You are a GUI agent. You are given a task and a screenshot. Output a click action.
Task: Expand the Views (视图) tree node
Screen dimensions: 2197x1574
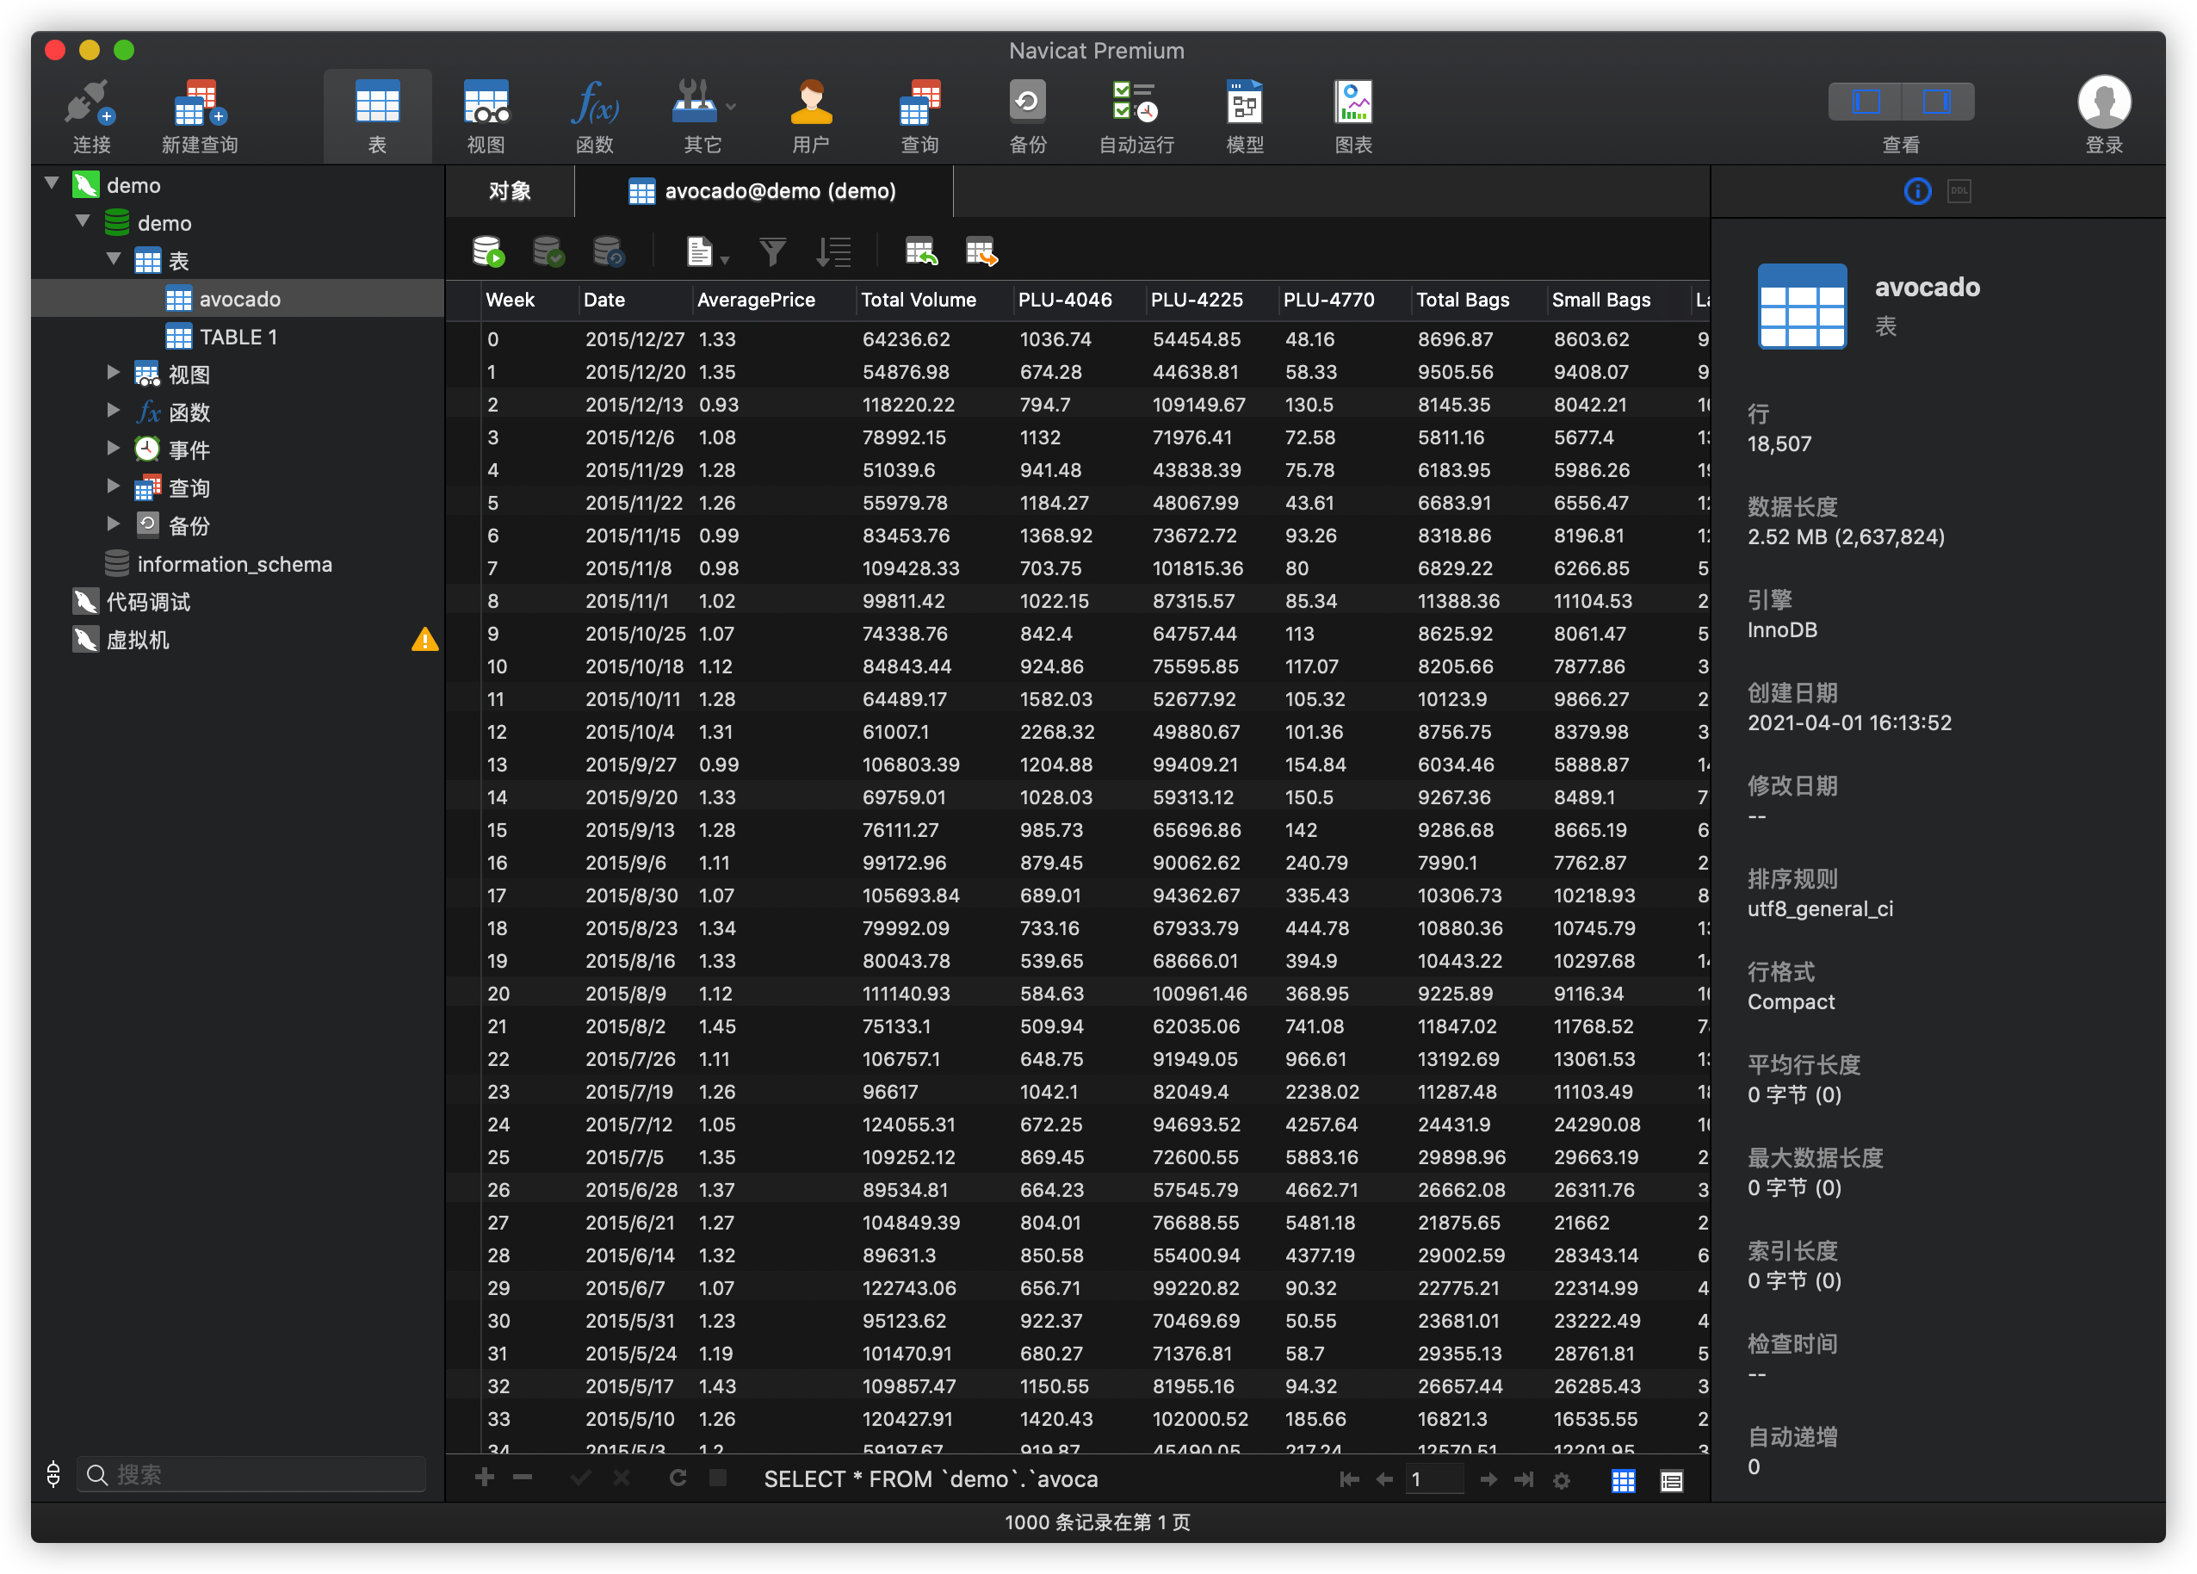(114, 373)
